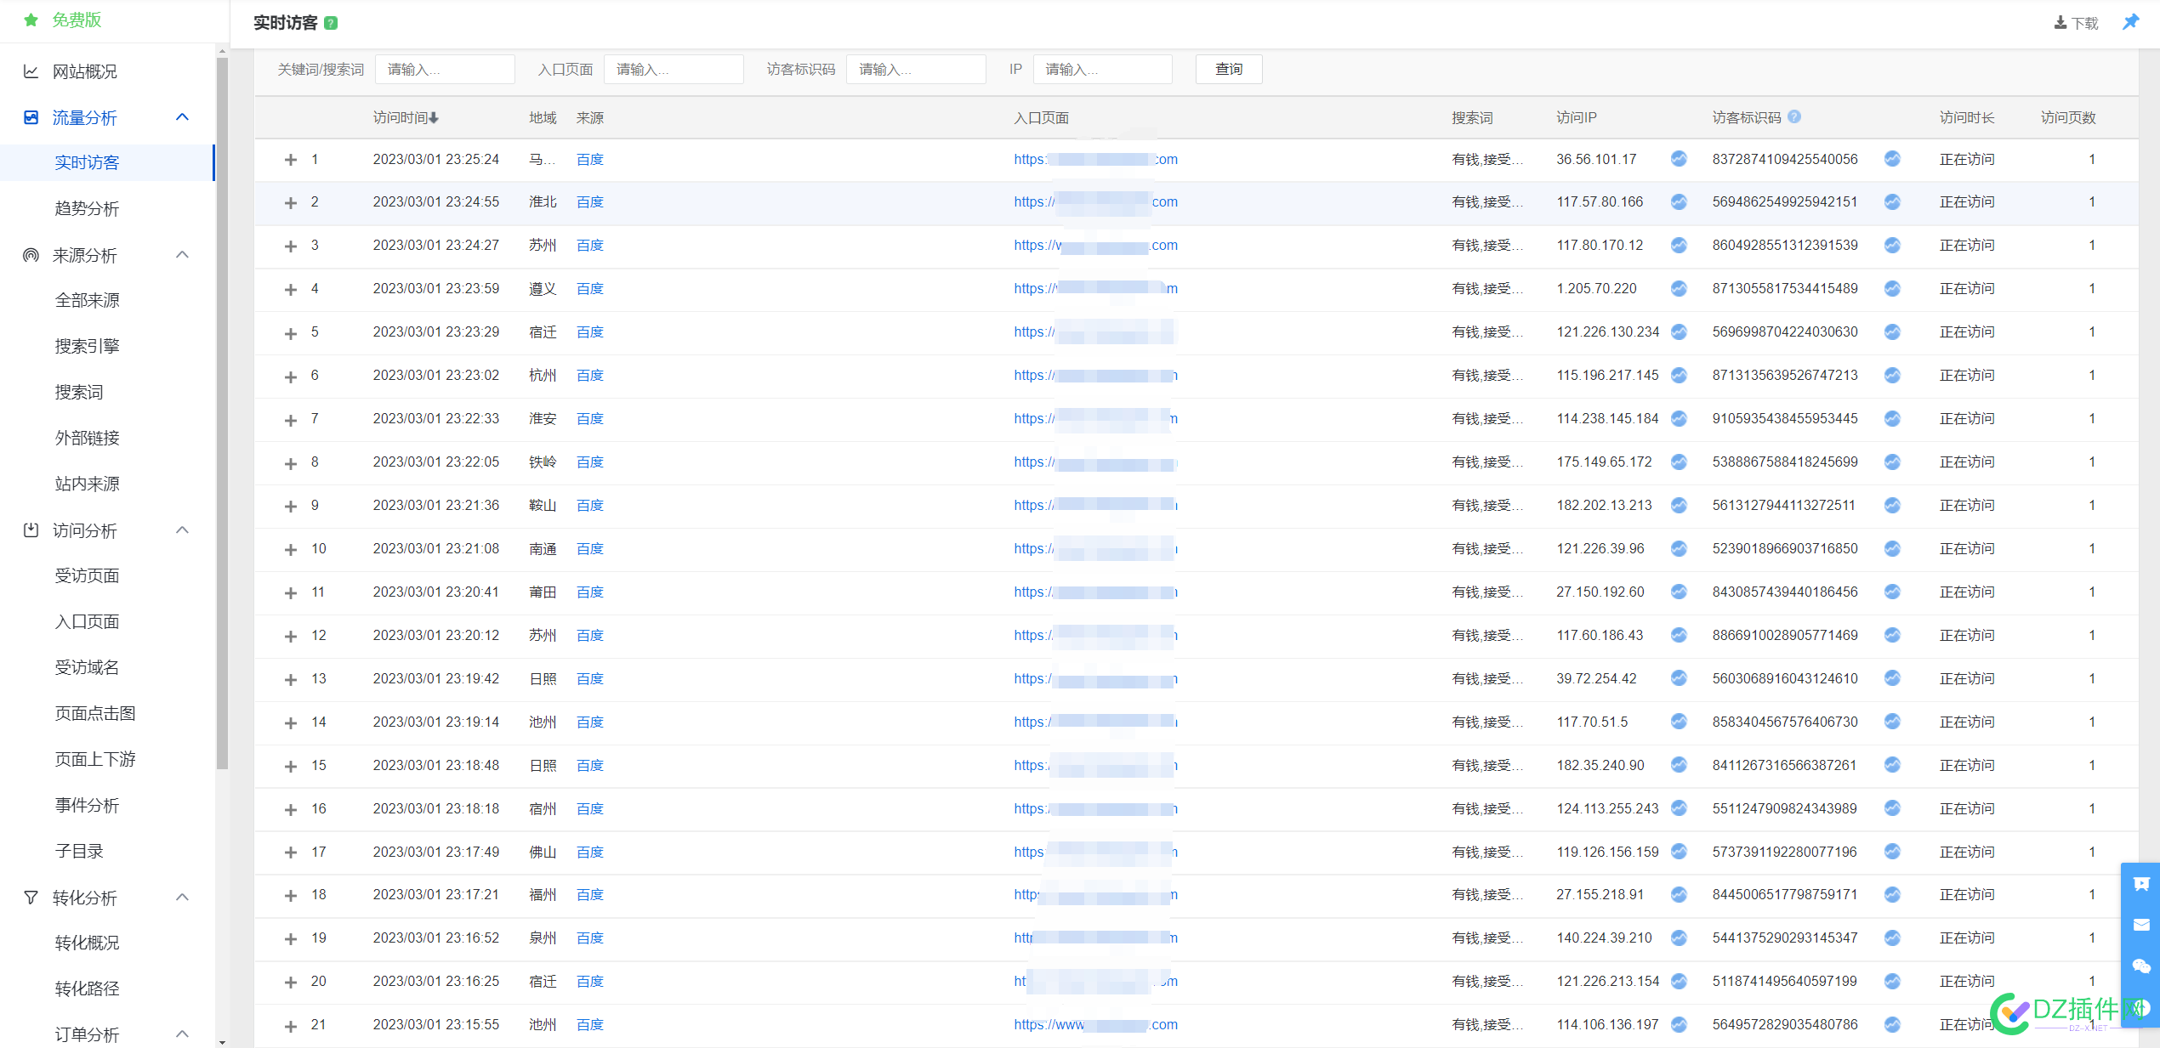
Task: Expand row 5 details with plus icon
Action: [291, 333]
